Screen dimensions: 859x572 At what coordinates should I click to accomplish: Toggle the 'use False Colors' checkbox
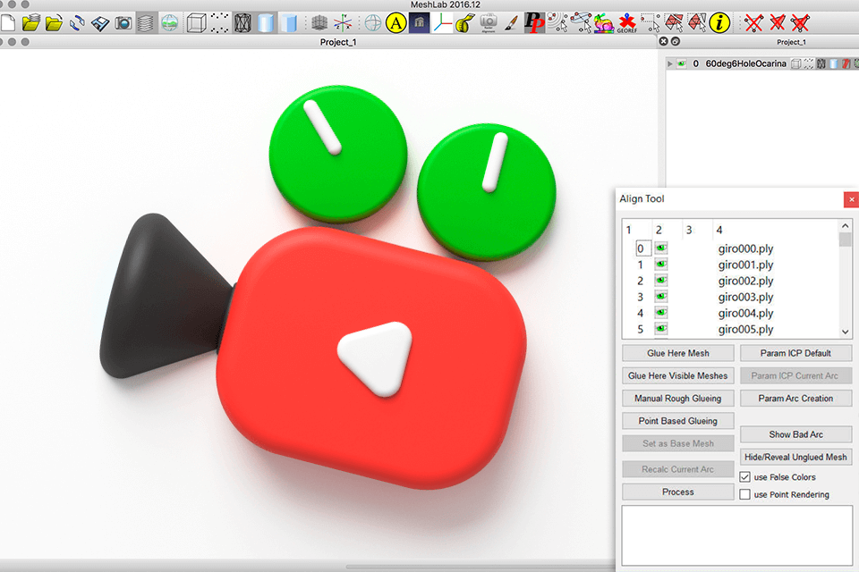point(745,477)
